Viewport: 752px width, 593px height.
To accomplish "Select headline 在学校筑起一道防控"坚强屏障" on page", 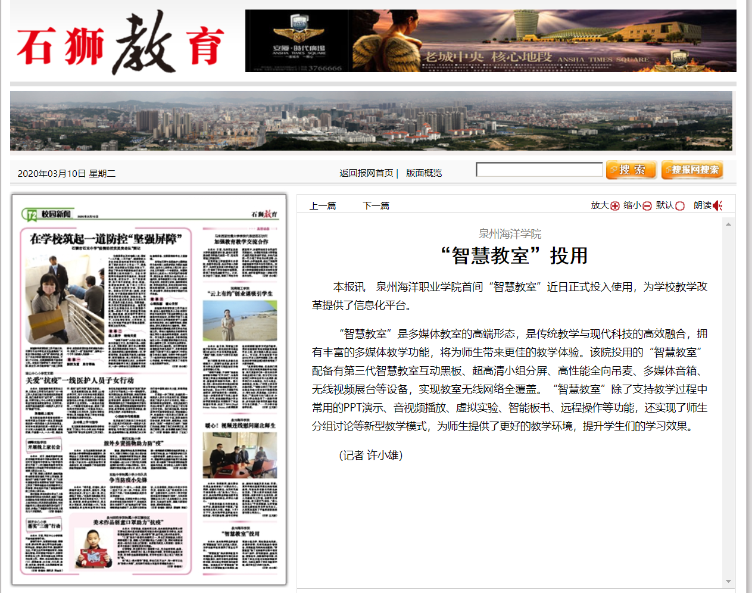I will click(106, 239).
